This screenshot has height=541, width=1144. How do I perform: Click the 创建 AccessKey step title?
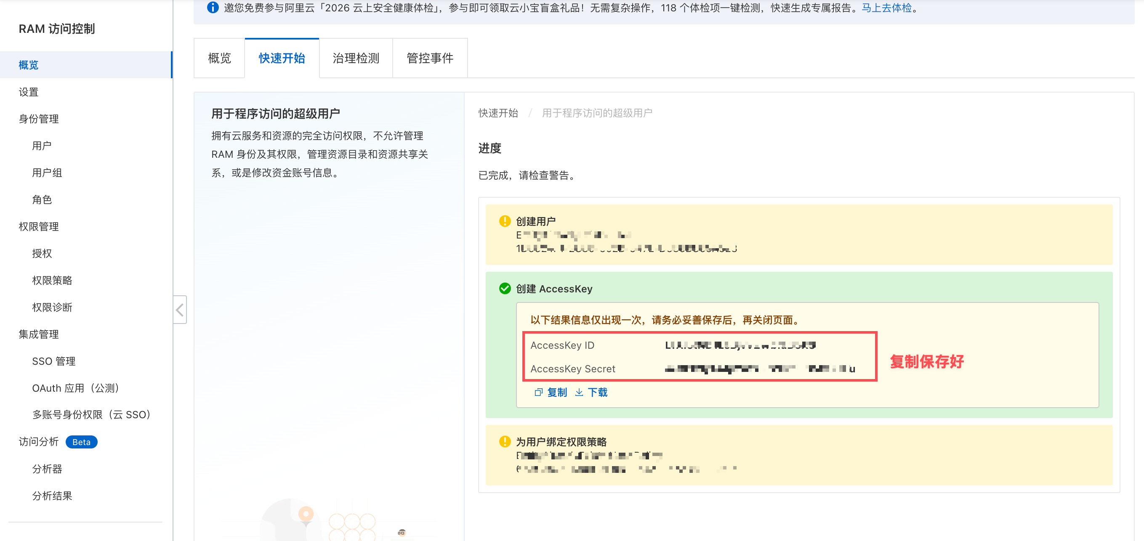(x=554, y=289)
